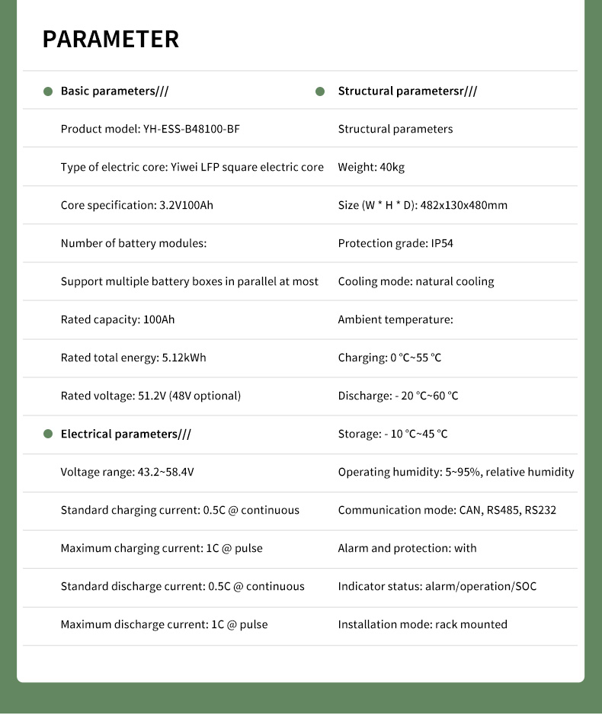Click the green bullet beside Structural parameters heading
The image size is (602, 715).
[320, 91]
